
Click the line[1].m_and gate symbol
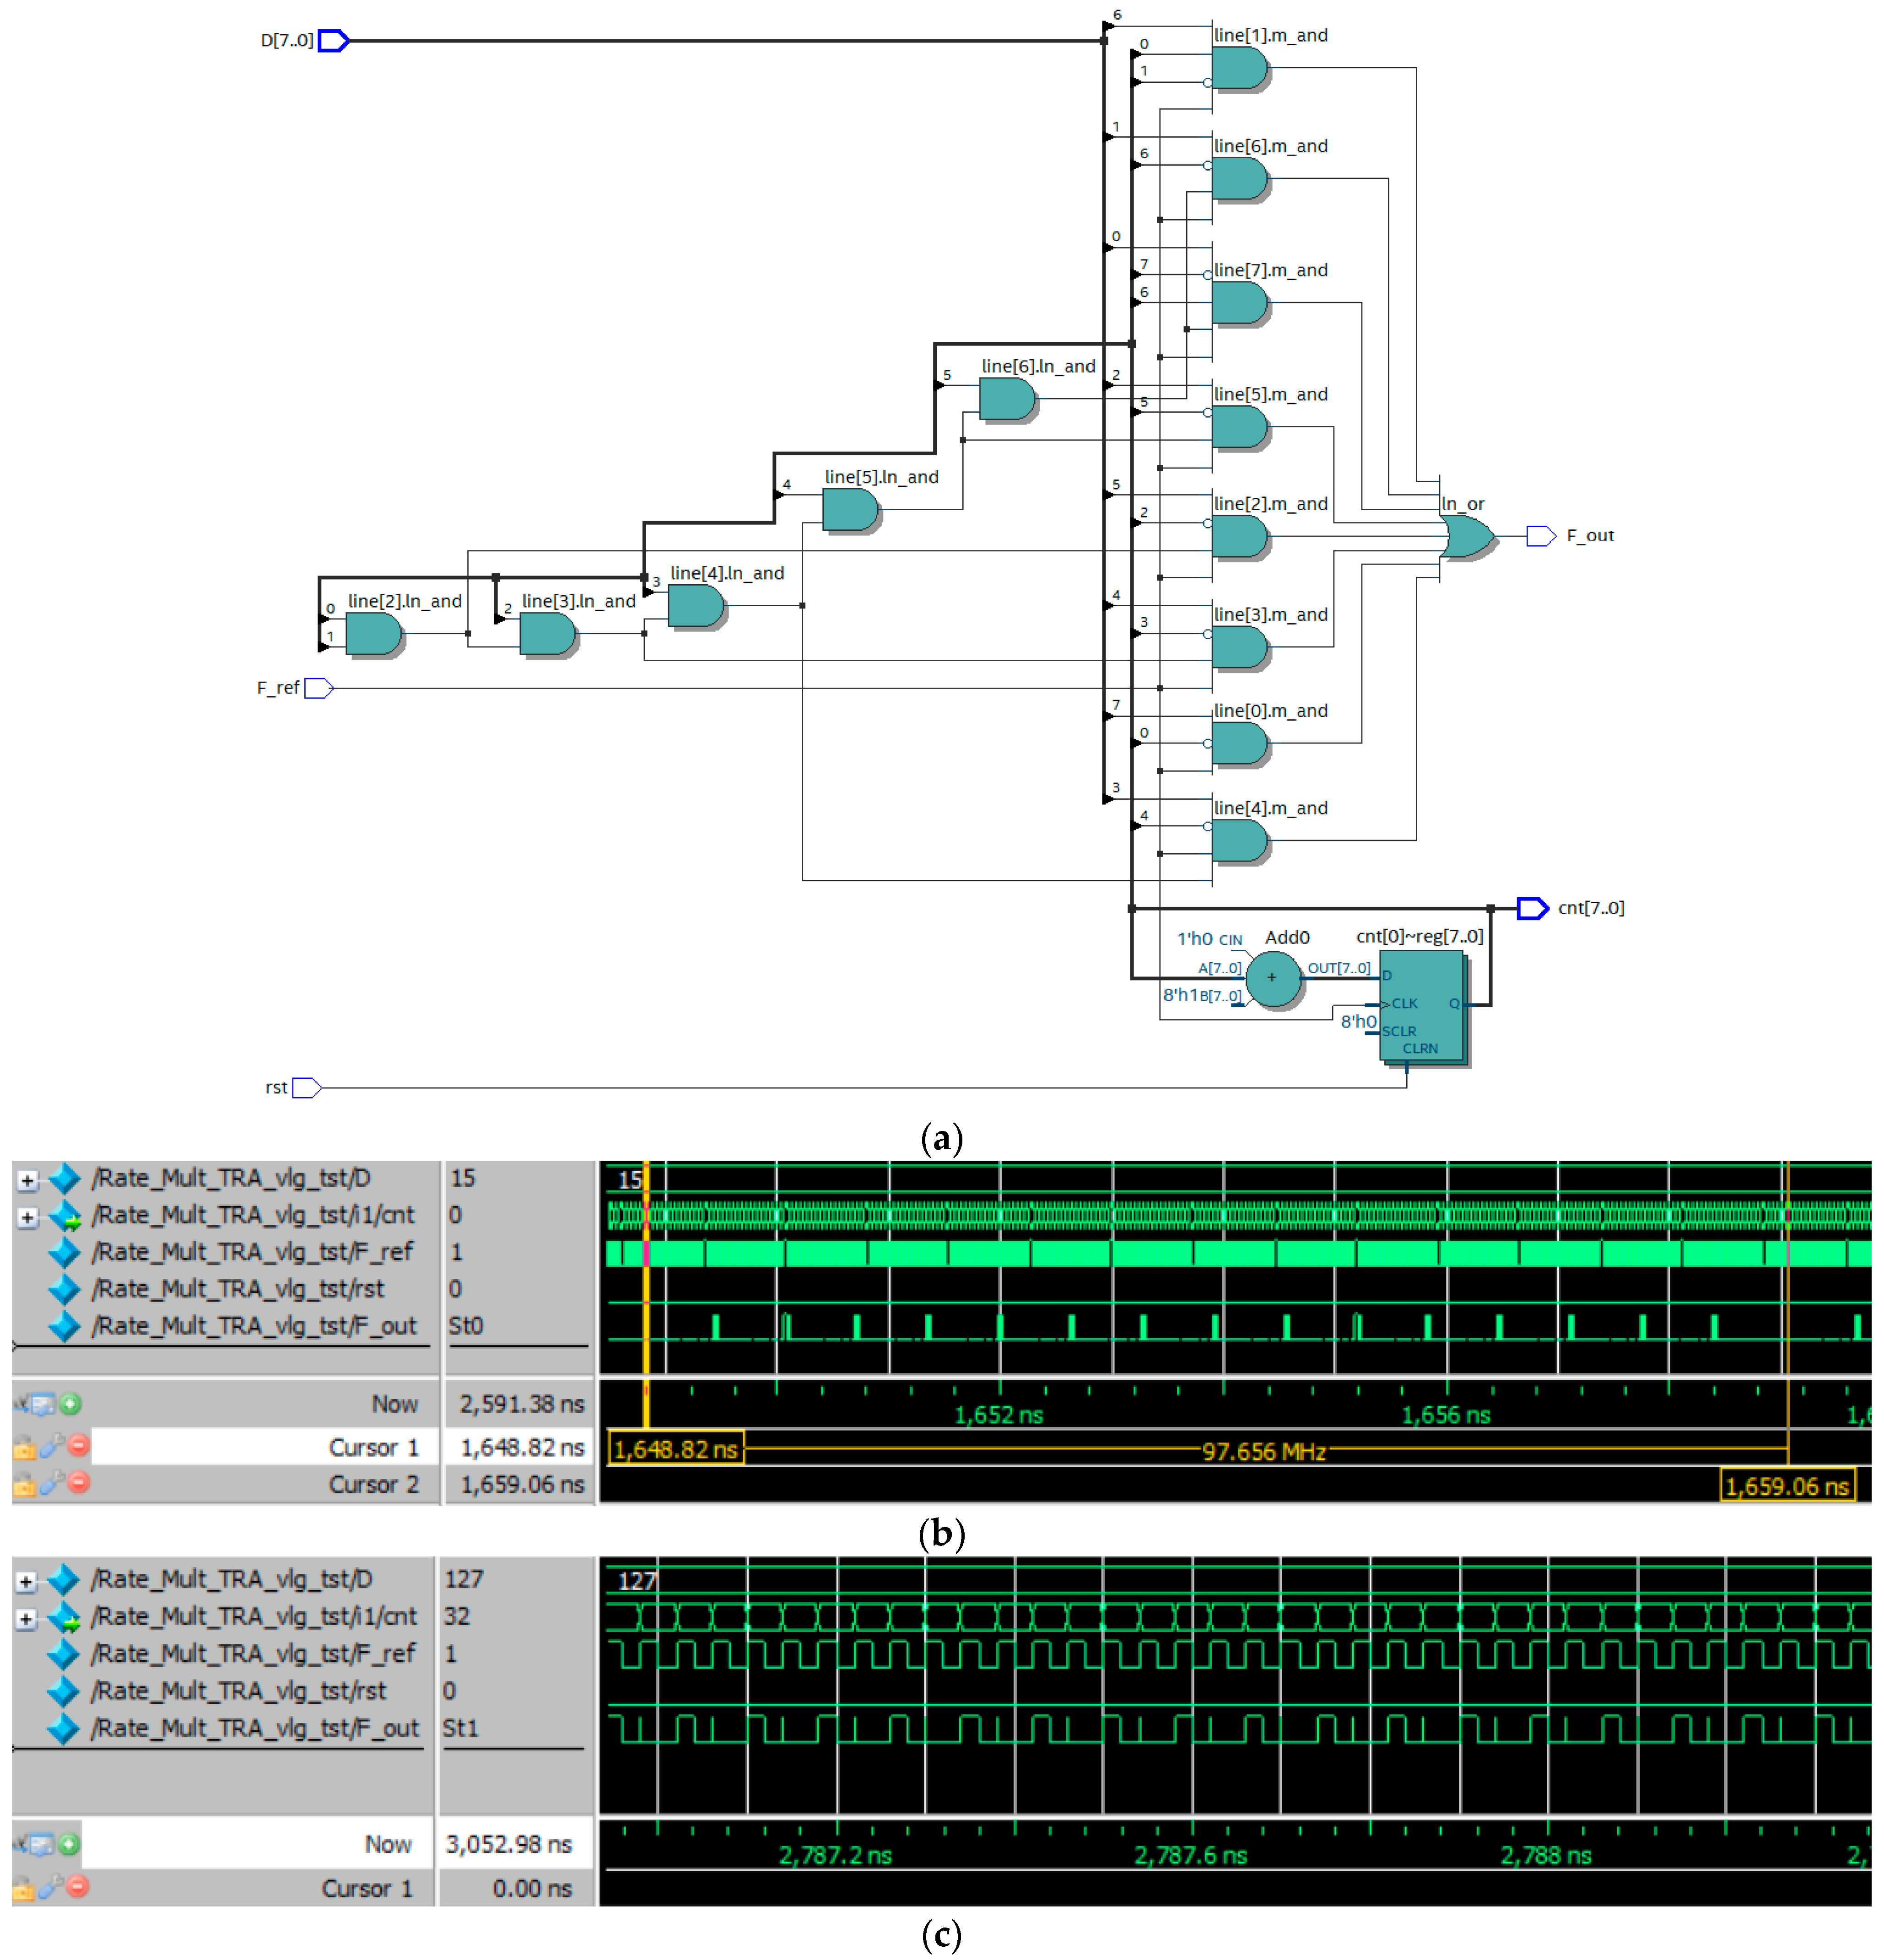[x=1238, y=68]
